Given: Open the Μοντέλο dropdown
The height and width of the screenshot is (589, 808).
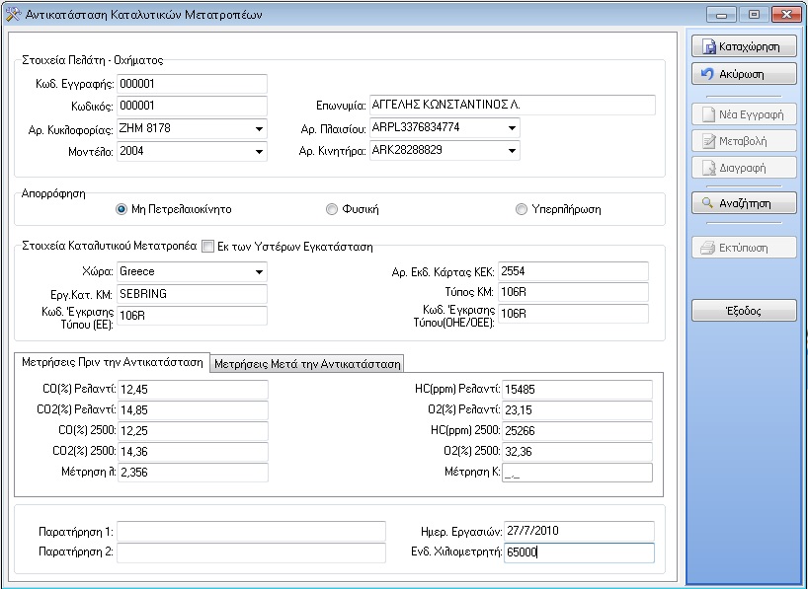Looking at the screenshot, I should [x=259, y=151].
